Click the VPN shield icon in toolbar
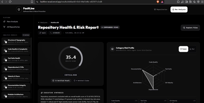Screen dimensions: 204x103 point(198,2)
